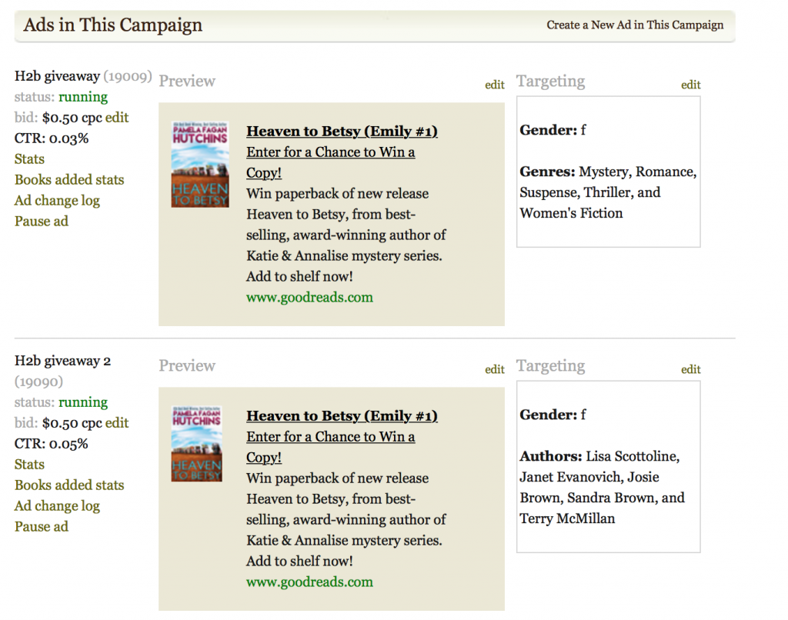This screenshot has height=620, width=788.
Task: Click second ad's Heaven to Betsy book cover
Action: tap(196, 444)
